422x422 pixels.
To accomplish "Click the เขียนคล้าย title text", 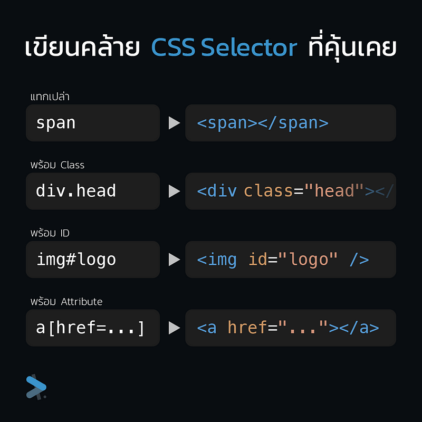I will click(82, 47).
